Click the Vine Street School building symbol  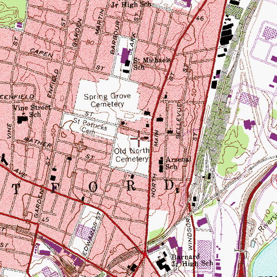(x=23, y=120)
